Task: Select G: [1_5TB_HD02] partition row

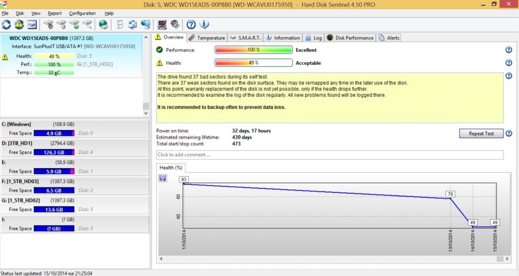Action: click(x=75, y=205)
